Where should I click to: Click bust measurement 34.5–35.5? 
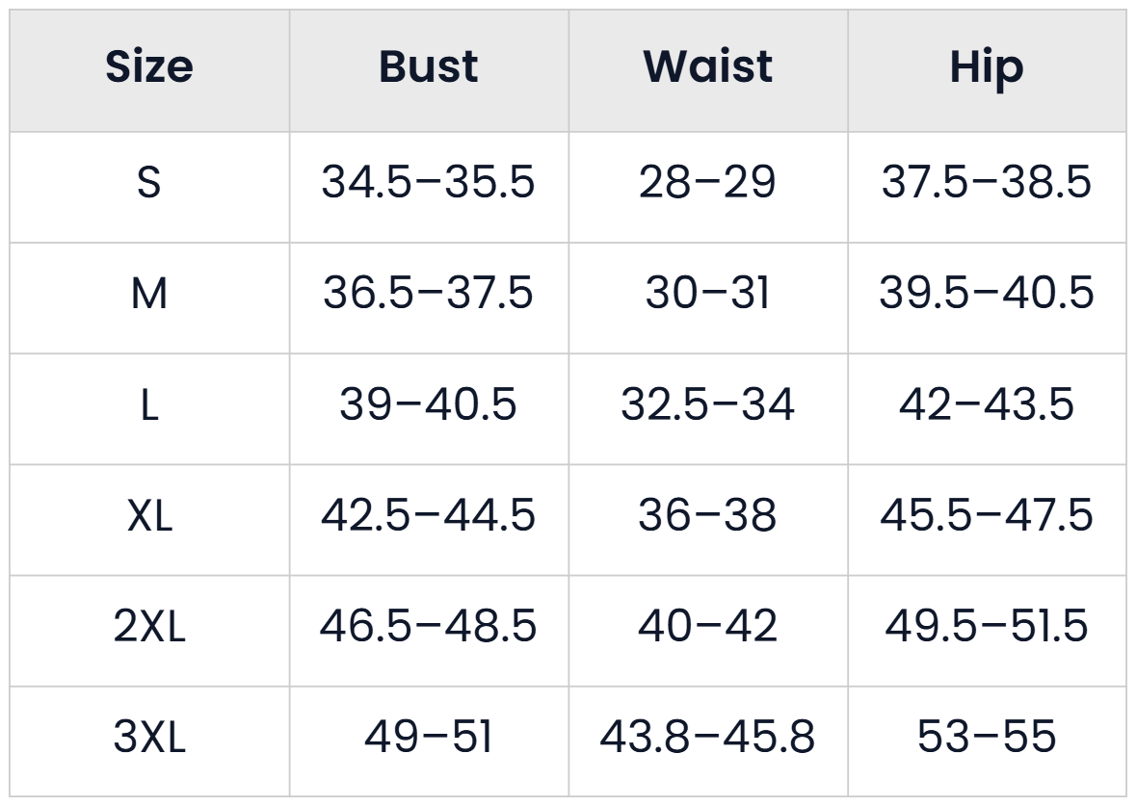point(428,182)
